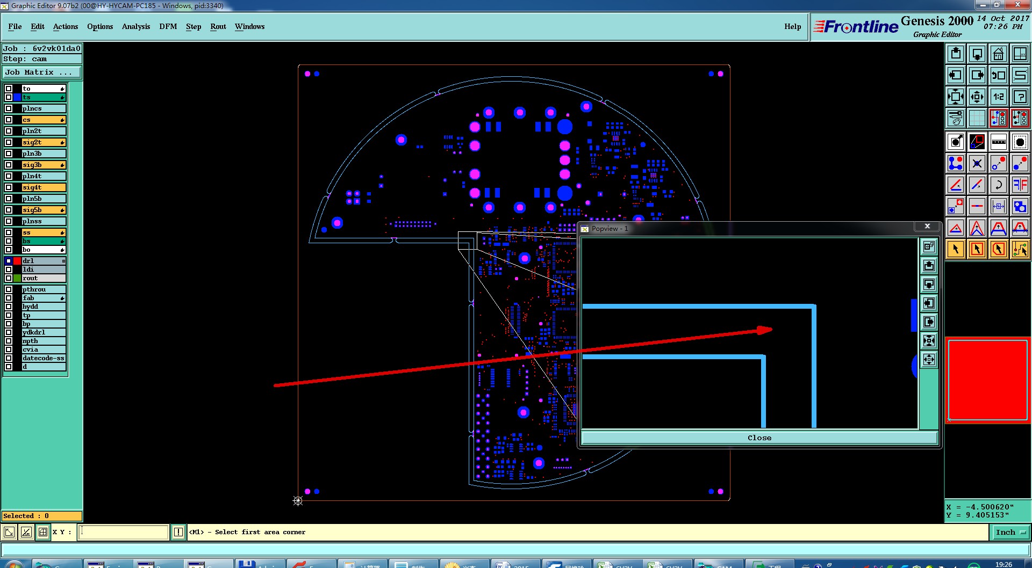Click the question mark query icon
This screenshot has height=568, width=1032.
(x=1020, y=97)
